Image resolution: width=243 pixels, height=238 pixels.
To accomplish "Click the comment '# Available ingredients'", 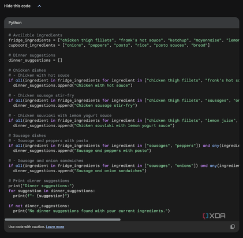I will click(x=35, y=35).
